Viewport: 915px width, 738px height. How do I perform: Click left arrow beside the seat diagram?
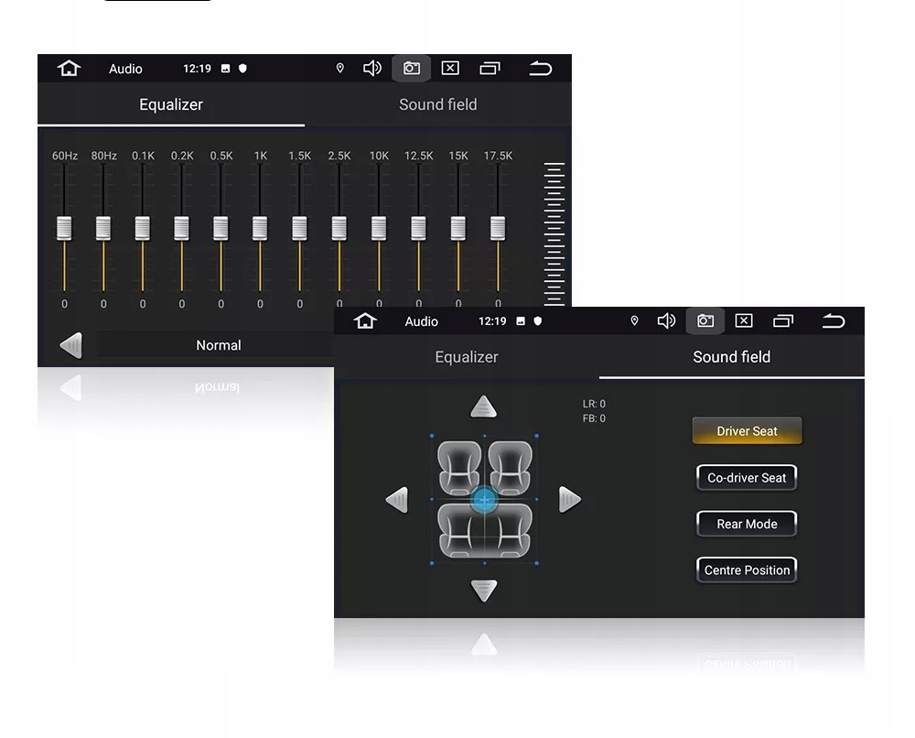pyautogui.click(x=397, y=499)
